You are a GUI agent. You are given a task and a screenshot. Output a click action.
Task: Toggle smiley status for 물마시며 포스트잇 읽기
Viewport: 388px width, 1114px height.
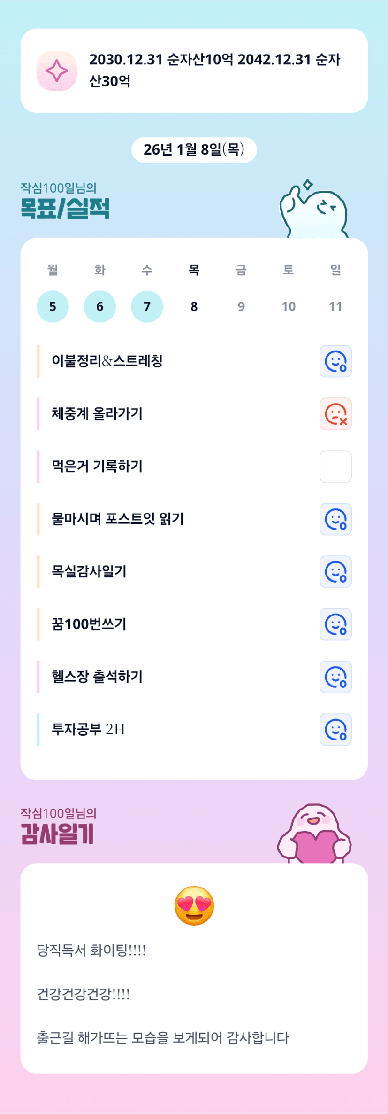click(x=335, y=519)
